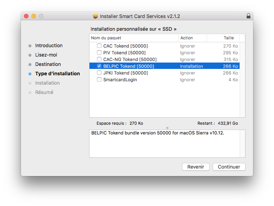Click the Résumé step in sidebar
This screenshot has height=206, width=274.
44,92
